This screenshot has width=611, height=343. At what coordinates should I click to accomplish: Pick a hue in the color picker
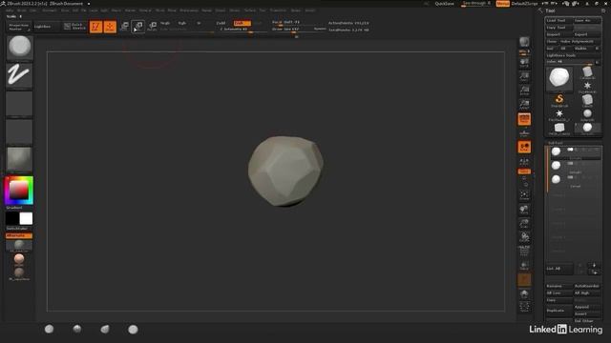pos(19,191)
